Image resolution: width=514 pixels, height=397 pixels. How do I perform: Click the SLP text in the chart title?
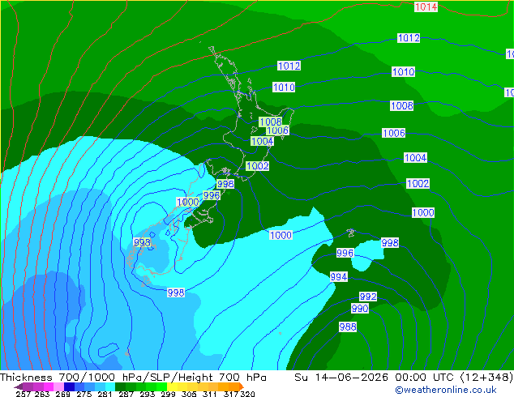(160, 378)
